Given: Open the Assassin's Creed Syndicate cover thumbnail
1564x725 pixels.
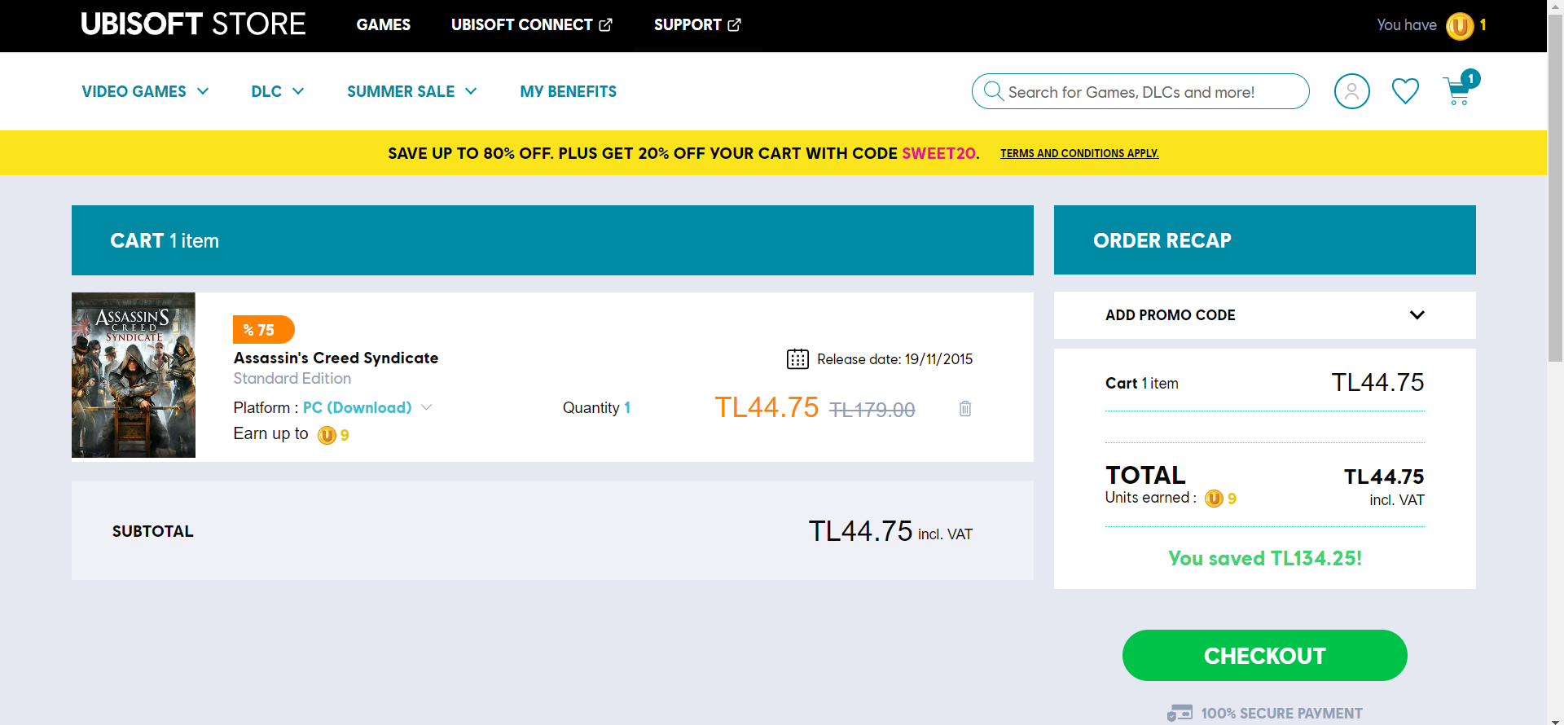Looking at the screenshot, I should [134, 375].
